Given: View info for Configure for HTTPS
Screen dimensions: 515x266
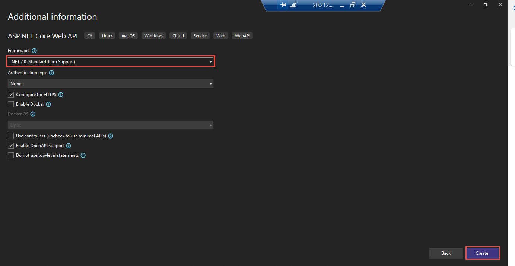Looking at the screenshot, I should [60, 94].
